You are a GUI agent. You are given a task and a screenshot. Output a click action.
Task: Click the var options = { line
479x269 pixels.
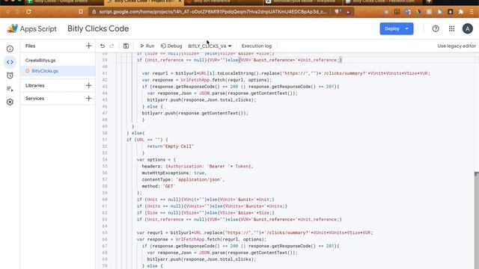[156, 159]
